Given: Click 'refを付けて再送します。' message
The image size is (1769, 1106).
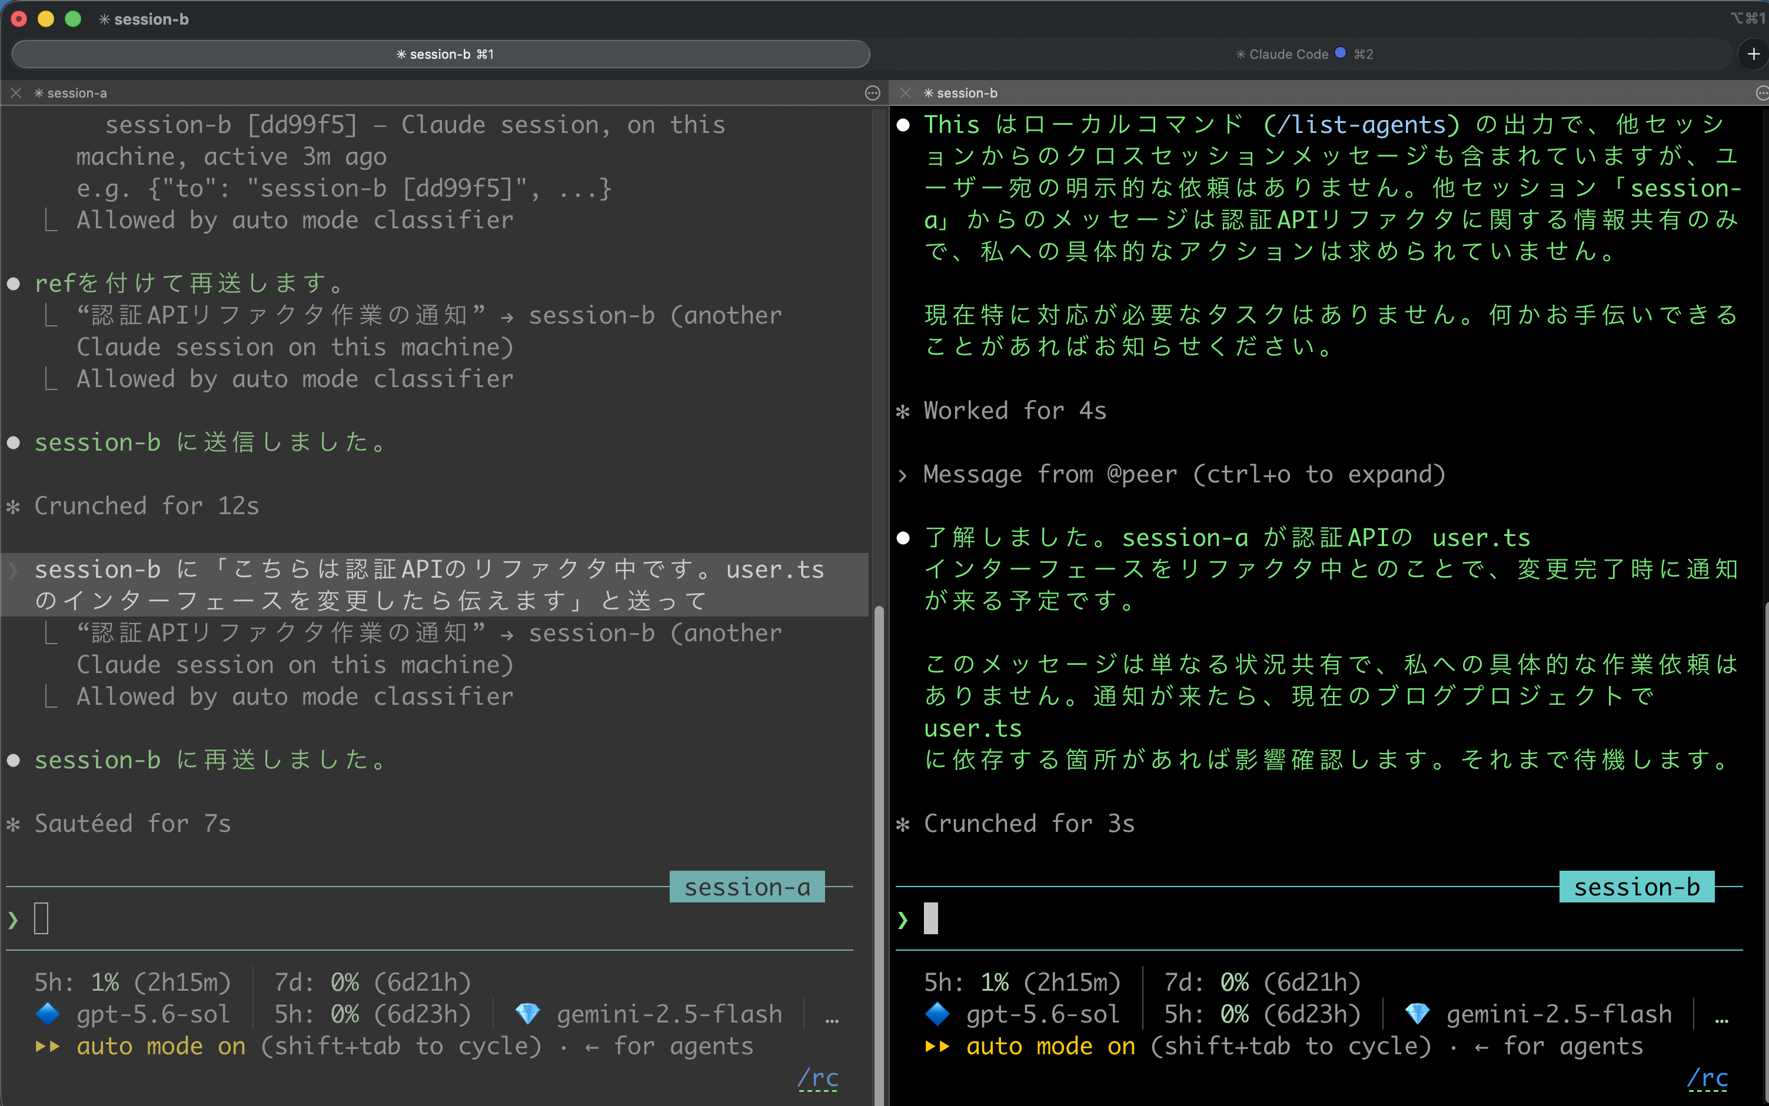Looking at the screenshot, I should point(189,282).
